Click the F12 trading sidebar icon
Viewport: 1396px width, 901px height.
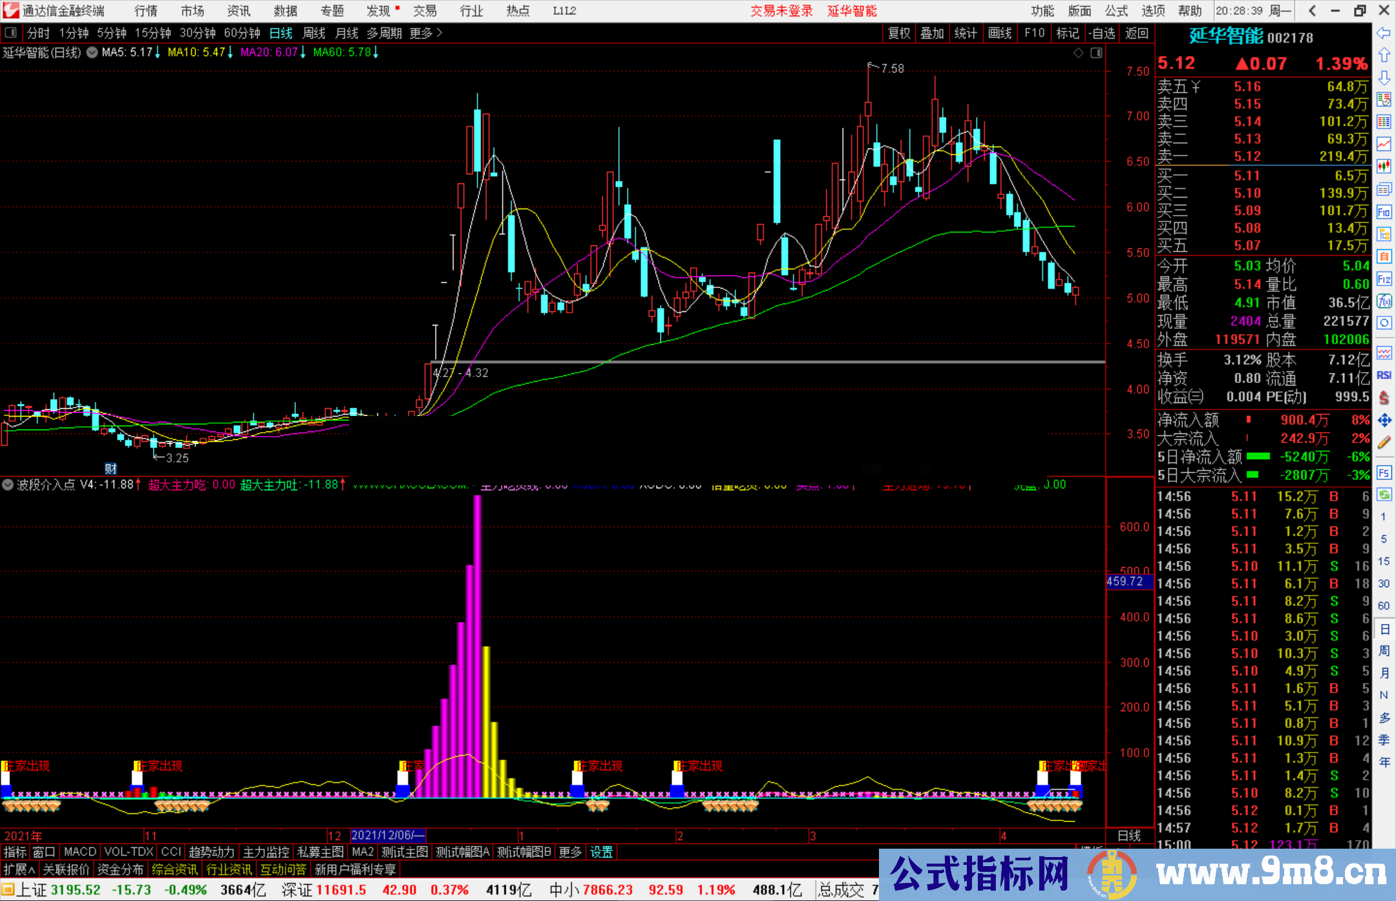click(x=1384, y=279)
